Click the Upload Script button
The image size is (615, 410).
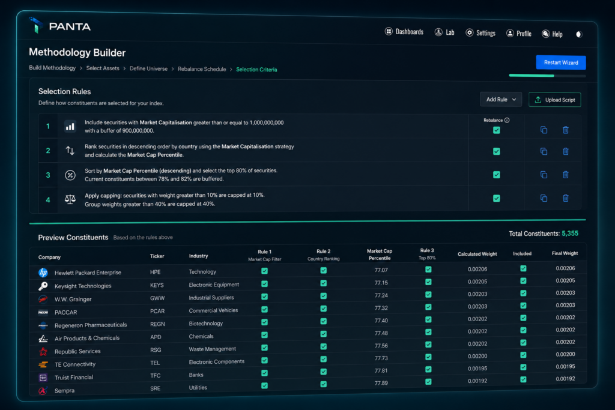(x=554, y=100)
